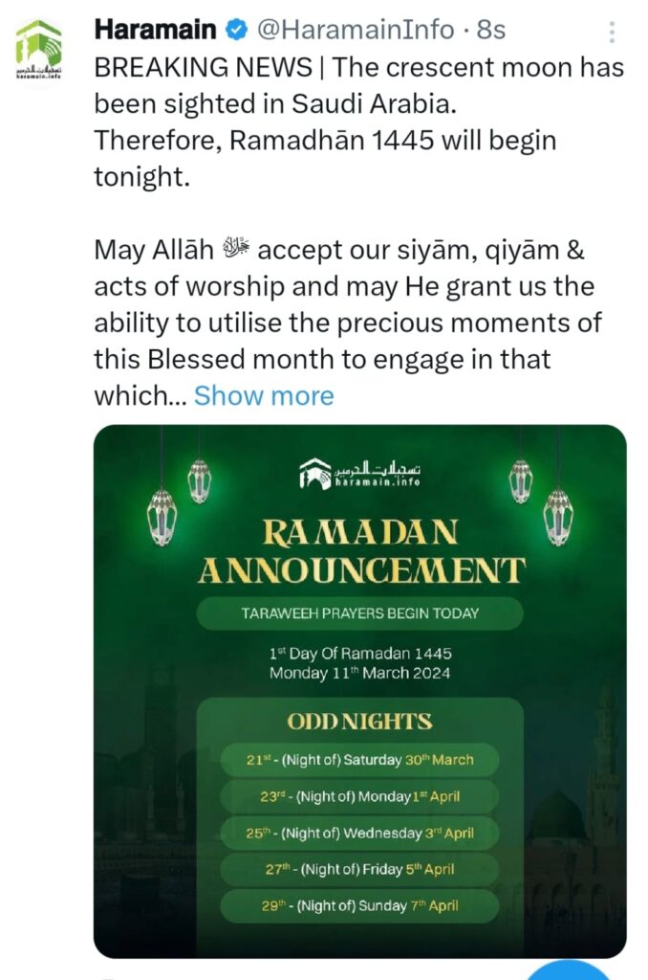Viewport: 648px width, 980px height.
Task: Open the tweet's three-dot more menu
Action: [x=612, y=33]
